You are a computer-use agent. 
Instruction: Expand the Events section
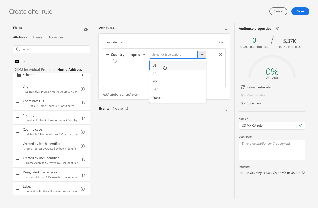click(226, 110)
